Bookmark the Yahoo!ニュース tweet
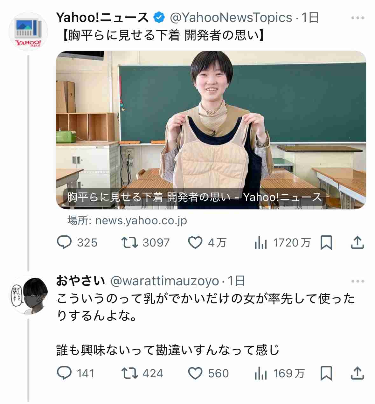The image size is (375, 404). 326,243
